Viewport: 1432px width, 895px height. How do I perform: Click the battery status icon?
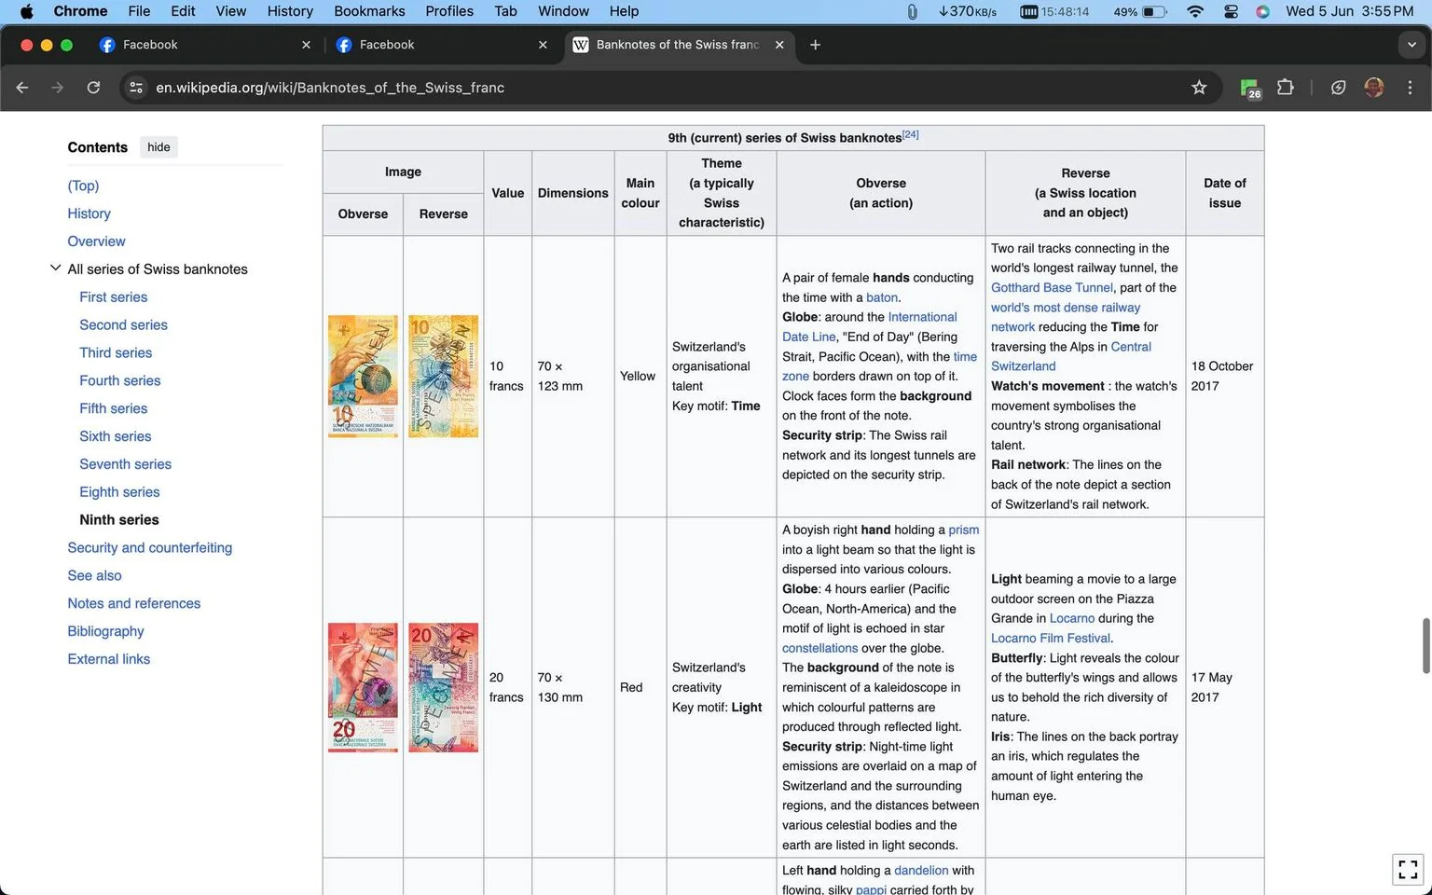[x=1154, y=11]
